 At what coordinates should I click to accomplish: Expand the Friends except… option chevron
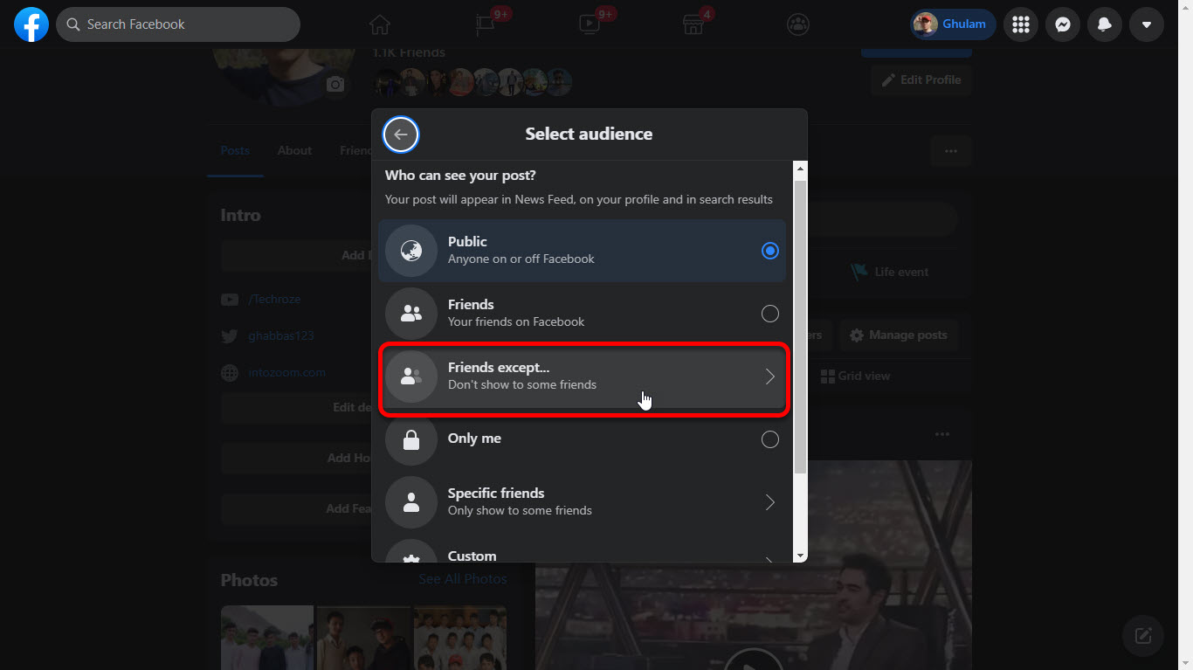[769, 376]
